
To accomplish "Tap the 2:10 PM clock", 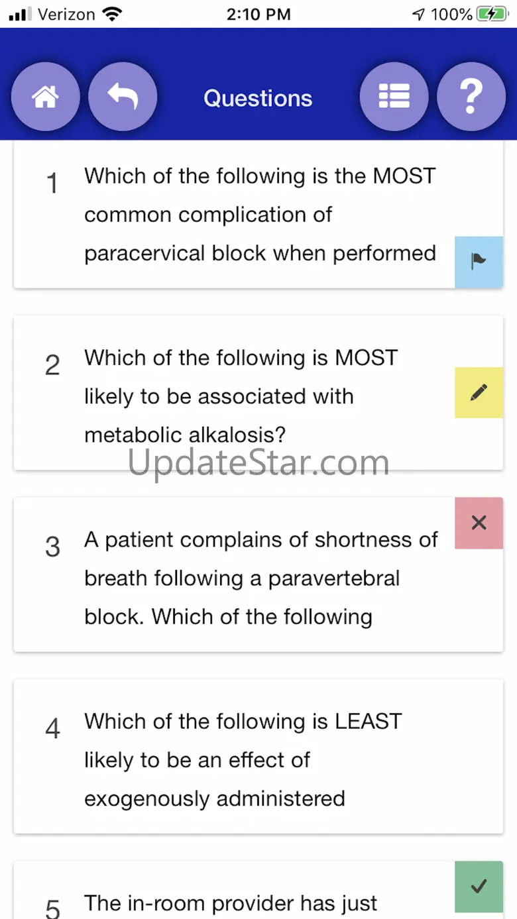I will tap(258, 14).
